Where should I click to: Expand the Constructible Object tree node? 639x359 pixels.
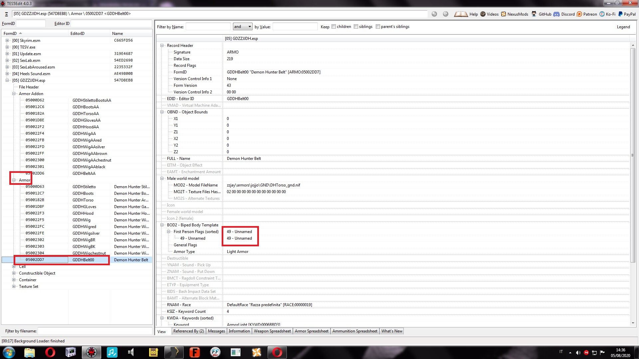click(14, 273)
